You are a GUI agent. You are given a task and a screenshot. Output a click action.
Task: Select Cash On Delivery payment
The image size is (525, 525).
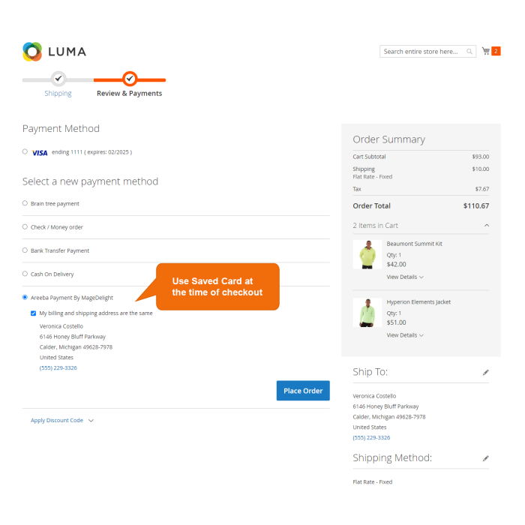25,274
